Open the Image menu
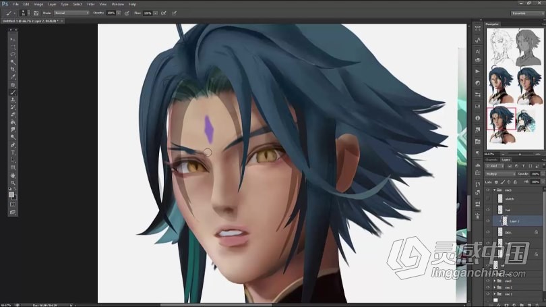Screen dimensions: 546x307 (x=38, y=4)
